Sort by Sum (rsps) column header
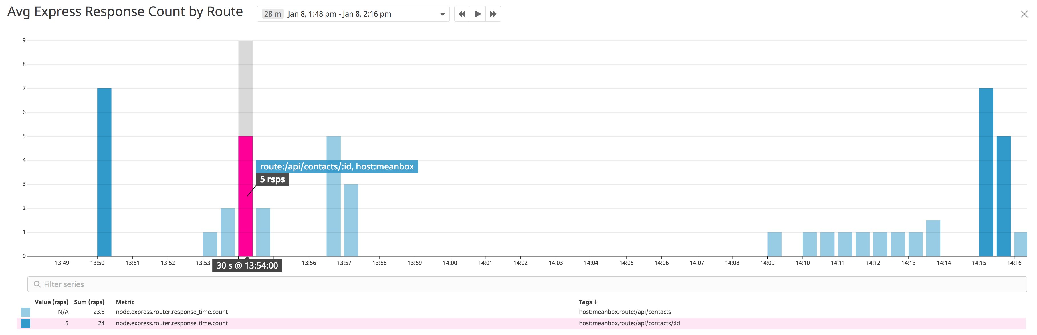 pyautogui.click(x=89, y=302)
